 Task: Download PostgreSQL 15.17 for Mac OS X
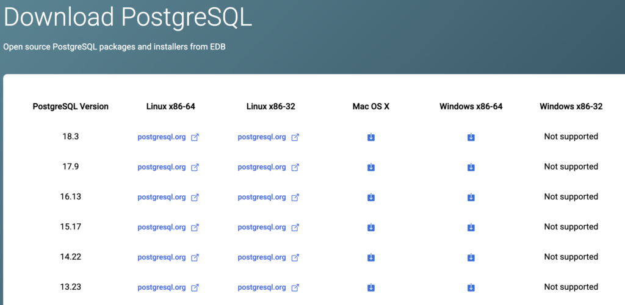370,228
